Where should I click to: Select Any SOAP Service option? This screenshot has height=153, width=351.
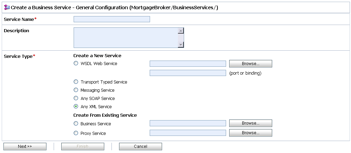tap(76, 98)
